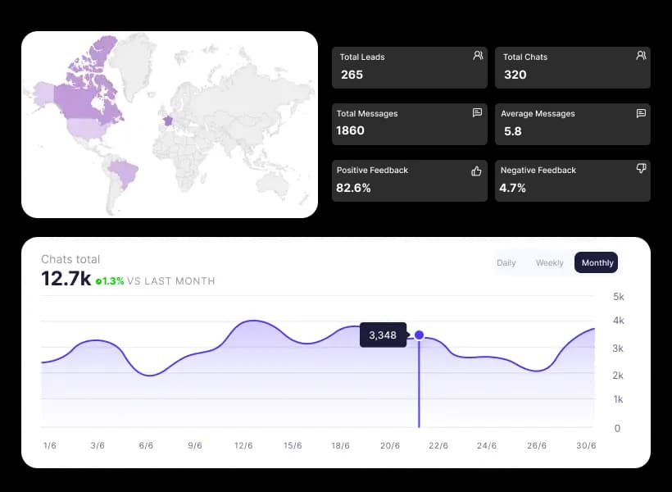Click the 1/6 date label on the chart
This screenshot has height=492, width=672.
[50, 445]
